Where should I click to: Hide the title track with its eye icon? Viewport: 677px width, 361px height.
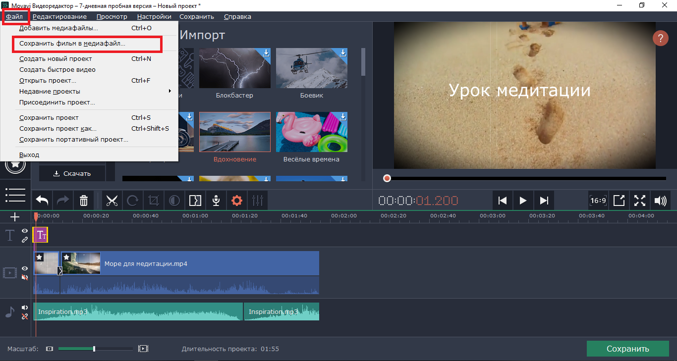coord(25,231)
